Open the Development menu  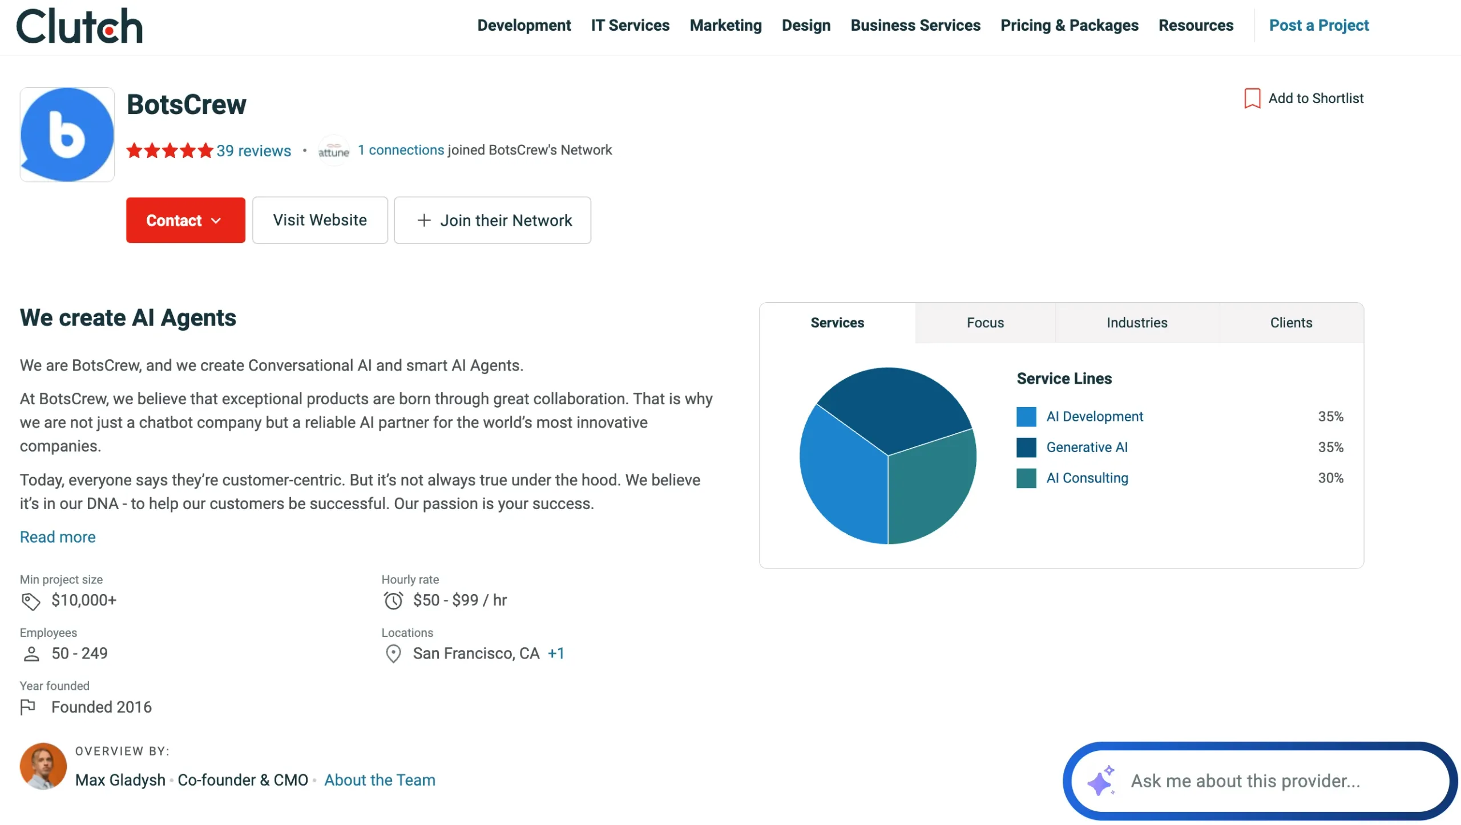point(523,25)
